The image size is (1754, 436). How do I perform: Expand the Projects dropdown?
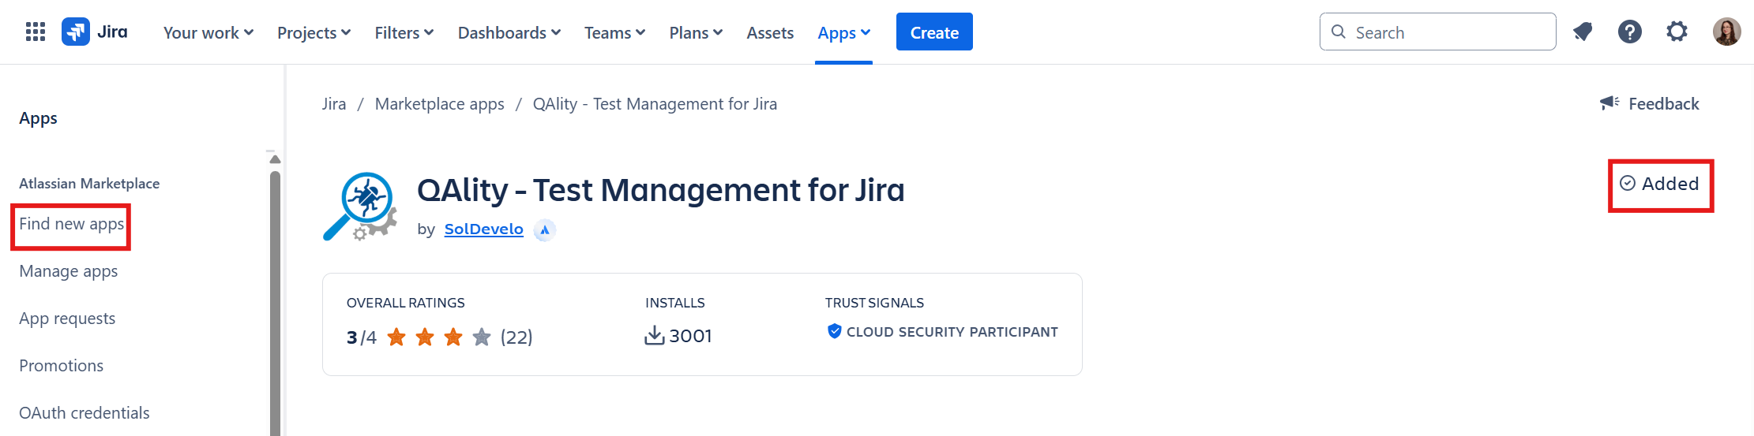click(314, 33)
